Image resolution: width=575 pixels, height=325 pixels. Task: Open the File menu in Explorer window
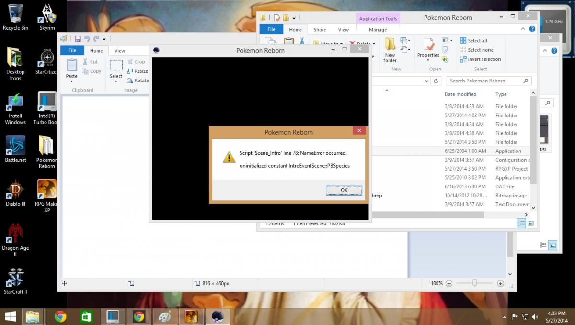click(271, 29)
